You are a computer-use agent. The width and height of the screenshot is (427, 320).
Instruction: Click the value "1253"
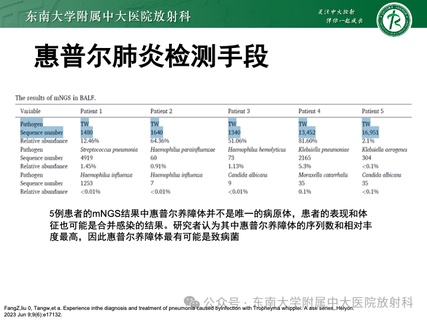tap(87, 183)
